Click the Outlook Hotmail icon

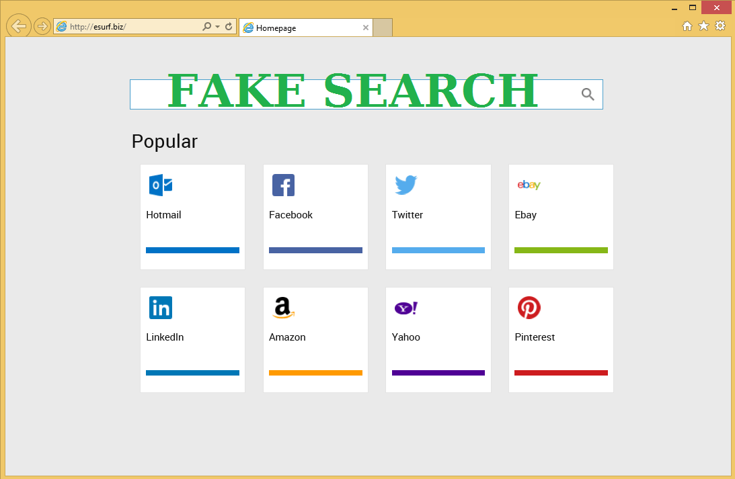point(161,185)
